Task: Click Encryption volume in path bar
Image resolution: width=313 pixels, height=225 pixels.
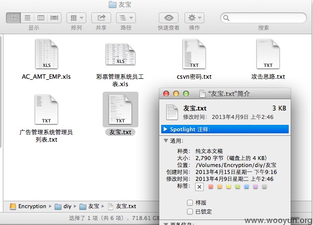Action: click(28, 206)
